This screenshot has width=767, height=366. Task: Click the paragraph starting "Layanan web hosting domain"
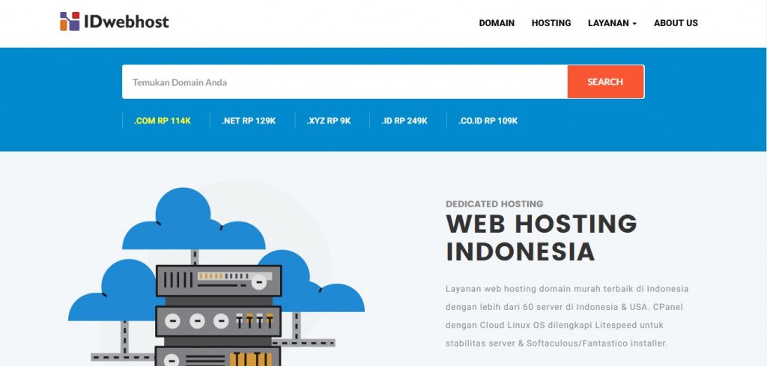click(567, 316)
